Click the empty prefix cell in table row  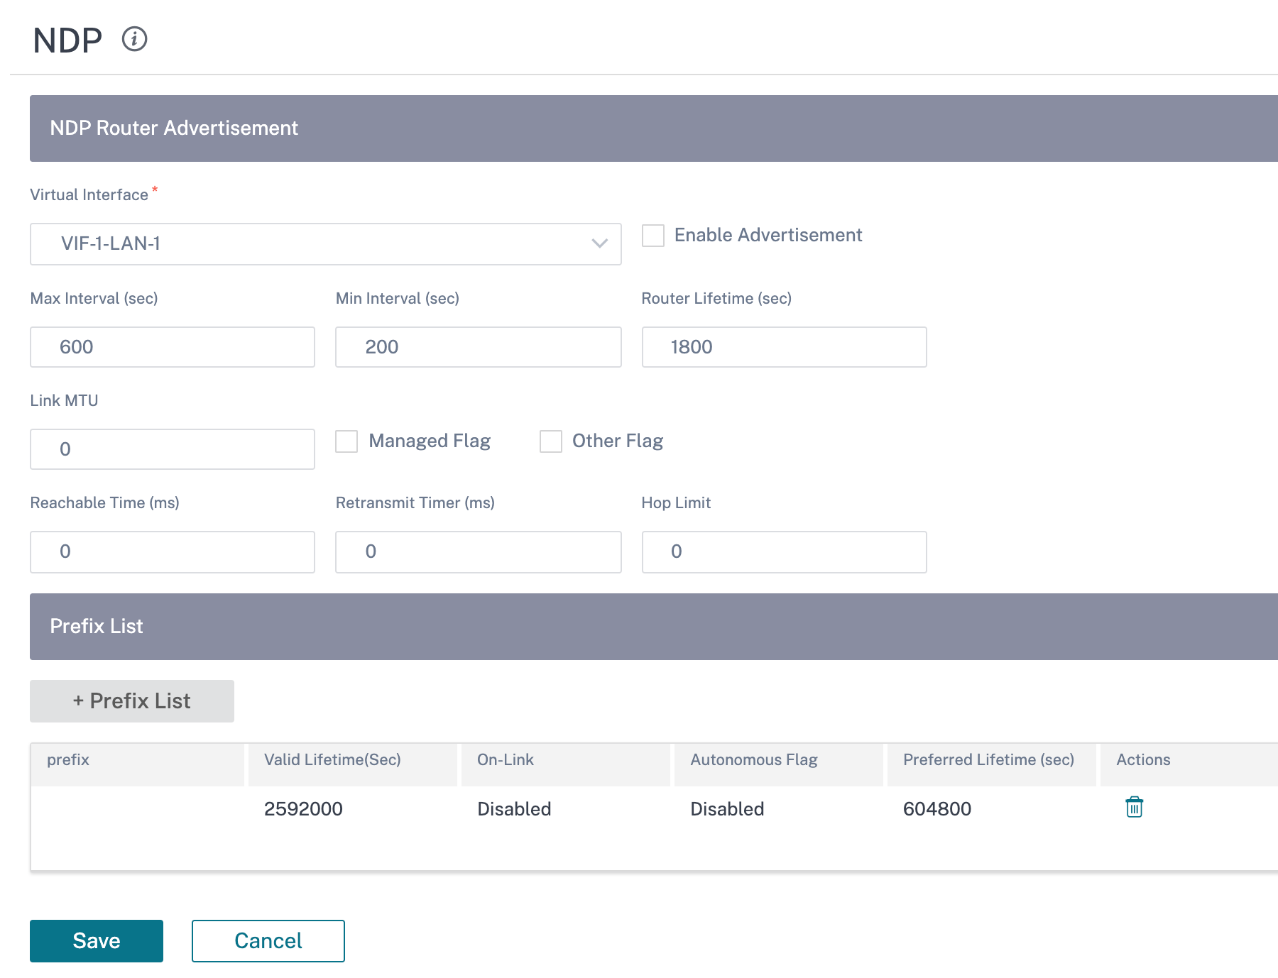138,809
